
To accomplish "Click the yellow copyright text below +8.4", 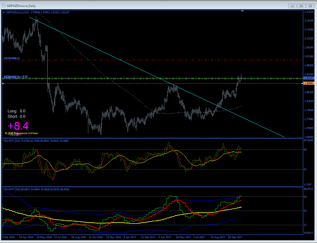I will 21,133.
